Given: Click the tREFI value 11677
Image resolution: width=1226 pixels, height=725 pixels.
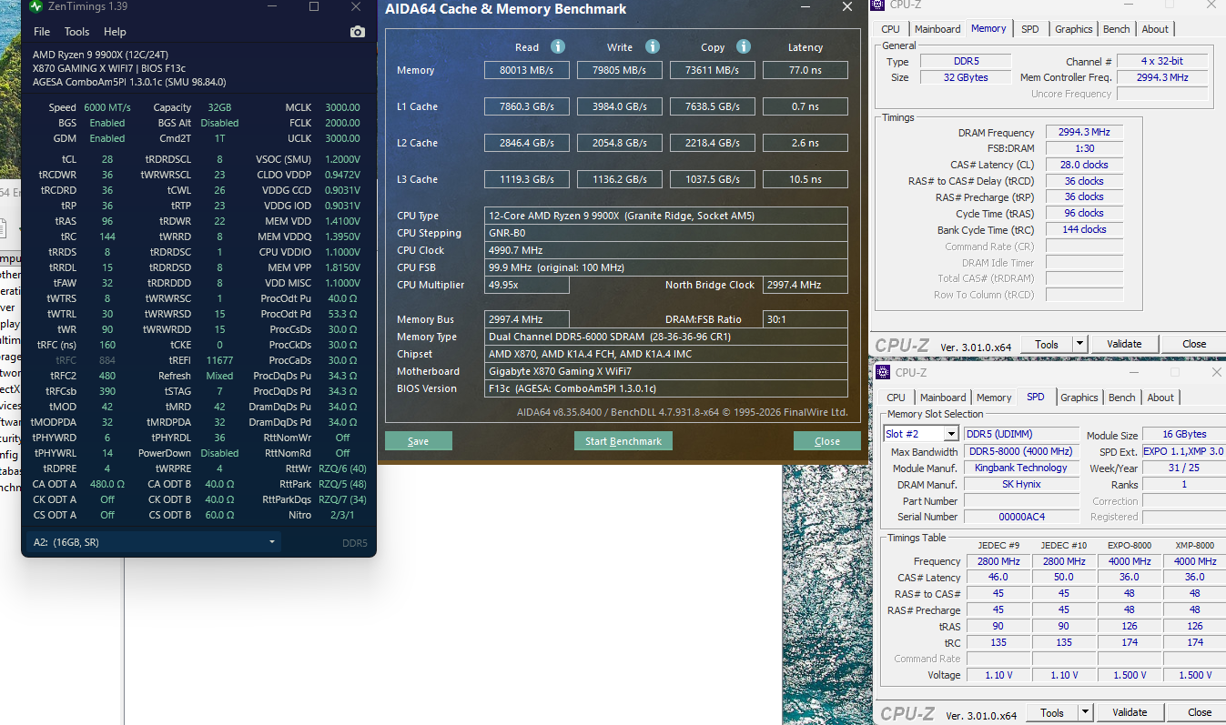Looking at the screenshot, I should [x=220, y=360].
